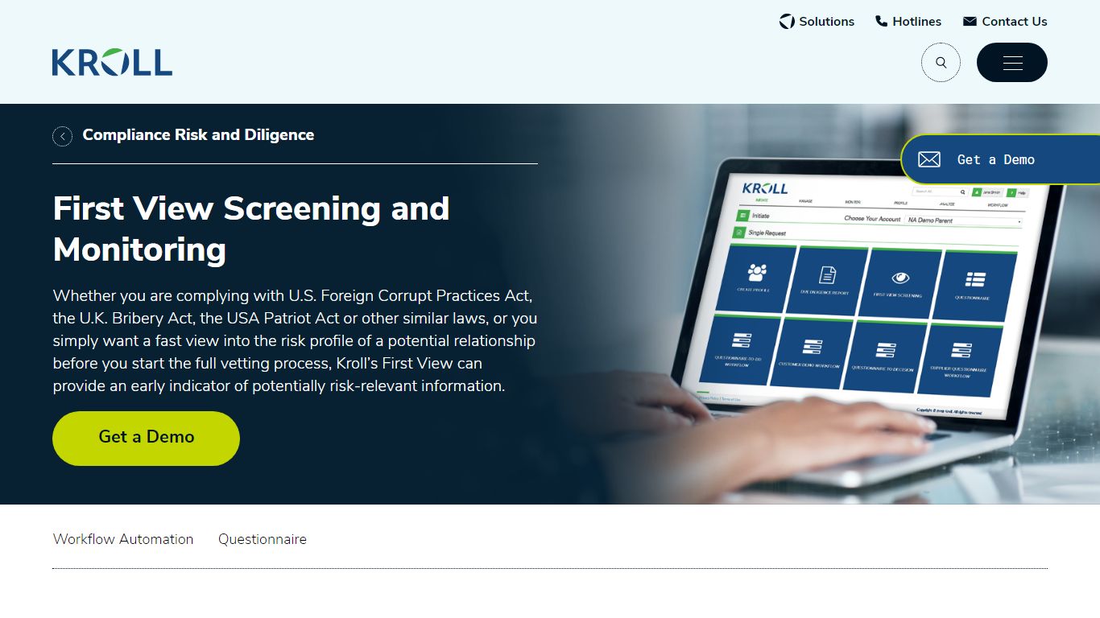Click the floating Get a Demo tab

click(x=1000, y=159)
